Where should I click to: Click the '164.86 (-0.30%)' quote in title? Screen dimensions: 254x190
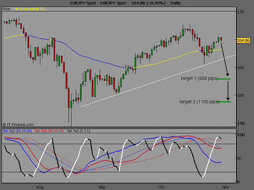pos(148,3)
